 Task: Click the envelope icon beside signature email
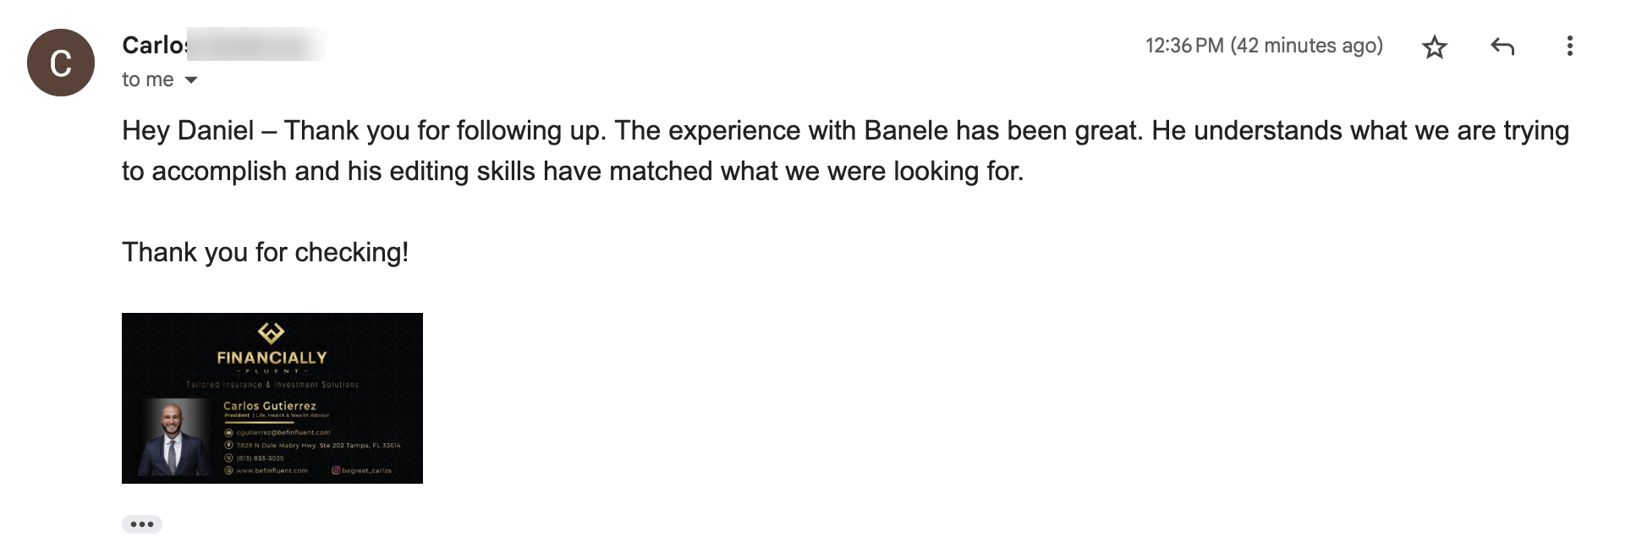[228, 432]
